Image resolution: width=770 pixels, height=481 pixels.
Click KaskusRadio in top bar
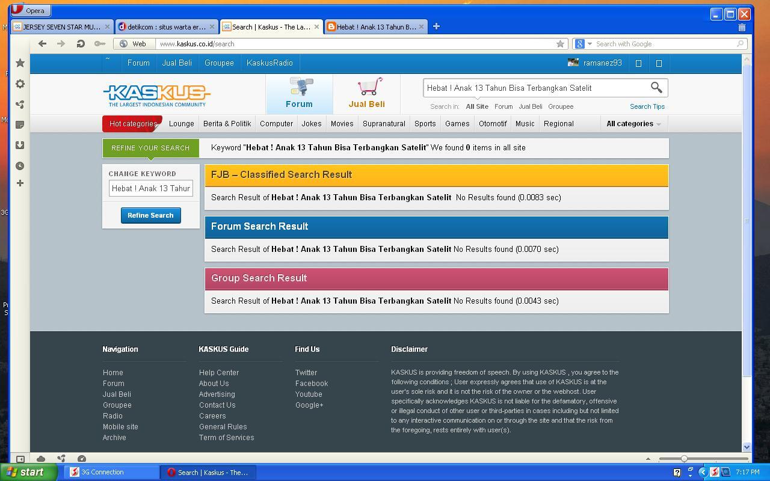pyautogui.click(x=269, y=63)
